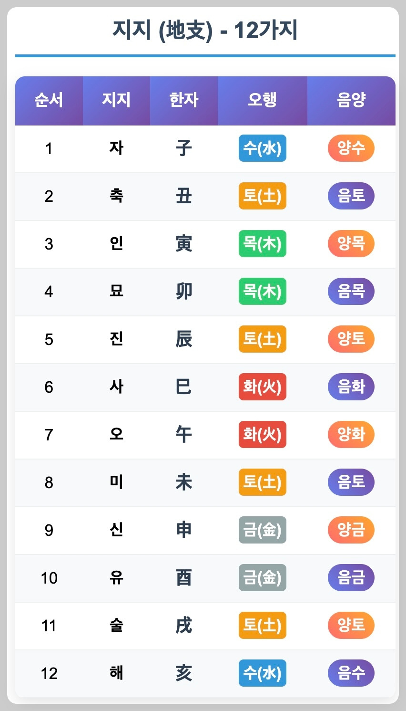Click the 순서 column header
Image resolution: width=406 pixels, height=711 pixels.
[x=49, y=101]
